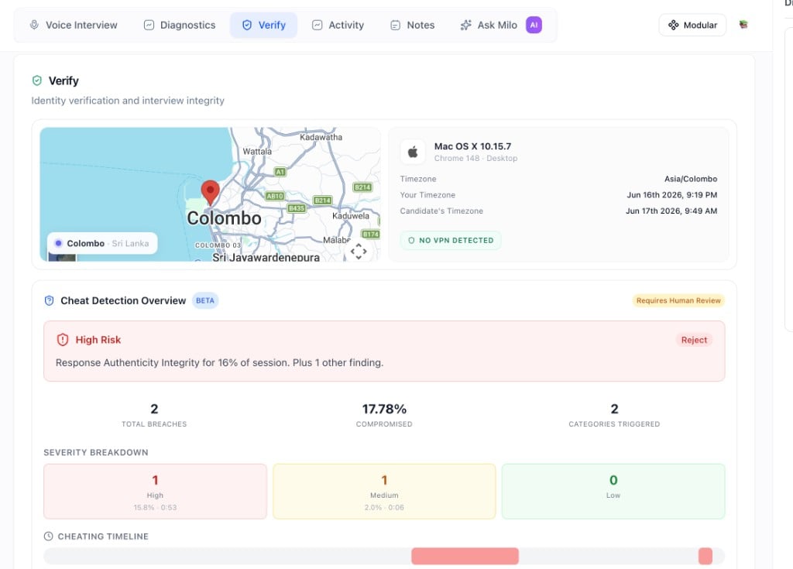793x569 pixels.
Task: Click the Apple logo device icon
Action: pos(413,152)
